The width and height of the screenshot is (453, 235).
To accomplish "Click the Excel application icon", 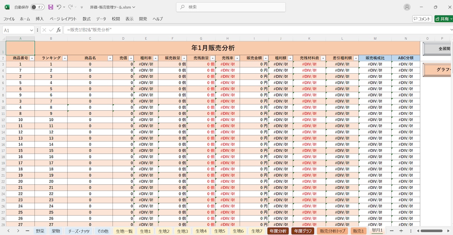I will coord(7,7).
